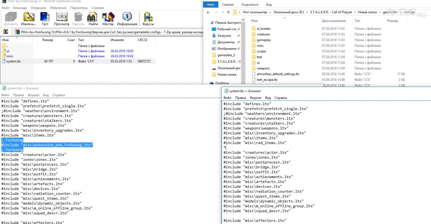The height and width of the screenshot is (224, 431).
Task: Click 'Локальный диск (D:)' breadcrumb segment
Action: click(289, 12)
